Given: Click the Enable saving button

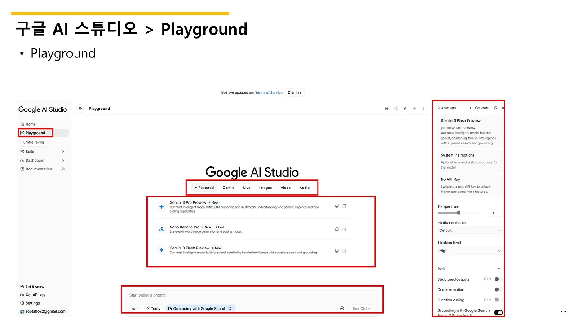Looking at the screenshot, I should (34, 142).
